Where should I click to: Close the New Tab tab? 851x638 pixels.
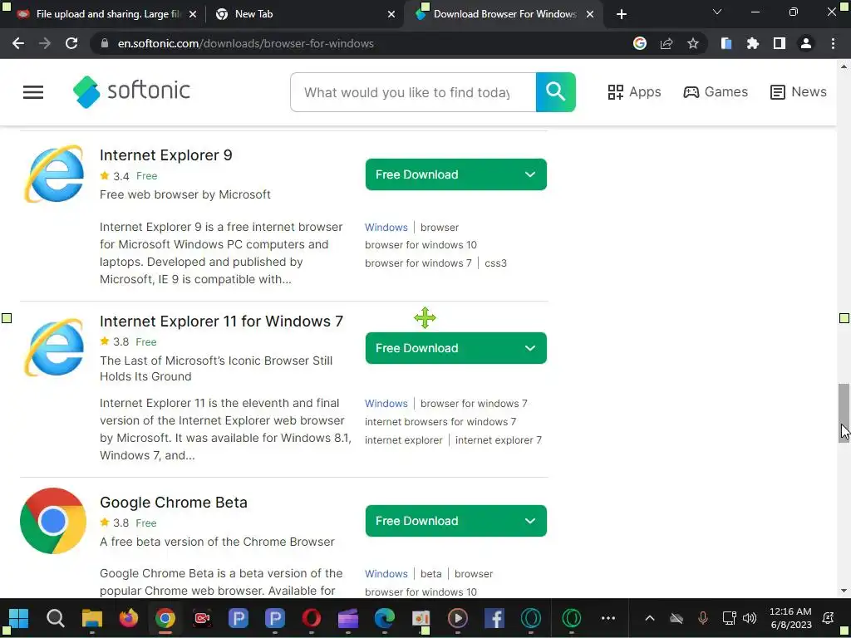coord(391,14)
